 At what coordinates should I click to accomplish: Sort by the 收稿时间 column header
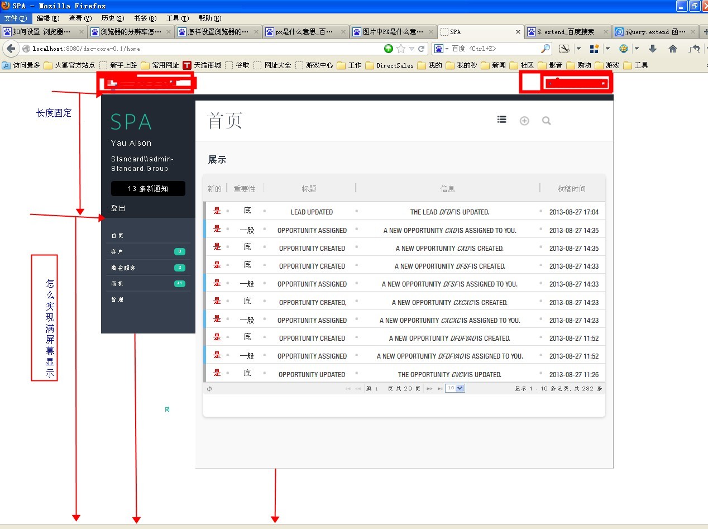pyautogui.click(x=572, y=189)
